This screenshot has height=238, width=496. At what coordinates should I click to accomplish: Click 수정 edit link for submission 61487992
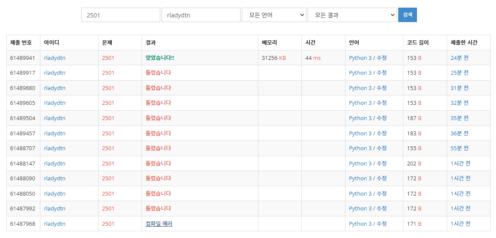(x=382, y=209)
